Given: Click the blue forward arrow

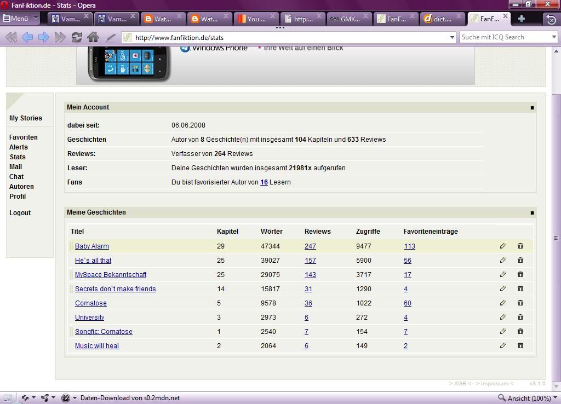Looking at the screenshot, I should [x=43, y=37].
